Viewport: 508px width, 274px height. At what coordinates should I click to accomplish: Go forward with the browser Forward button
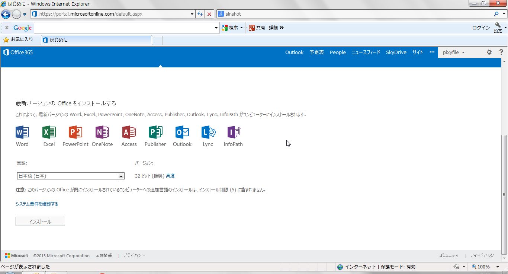(16, 14)
